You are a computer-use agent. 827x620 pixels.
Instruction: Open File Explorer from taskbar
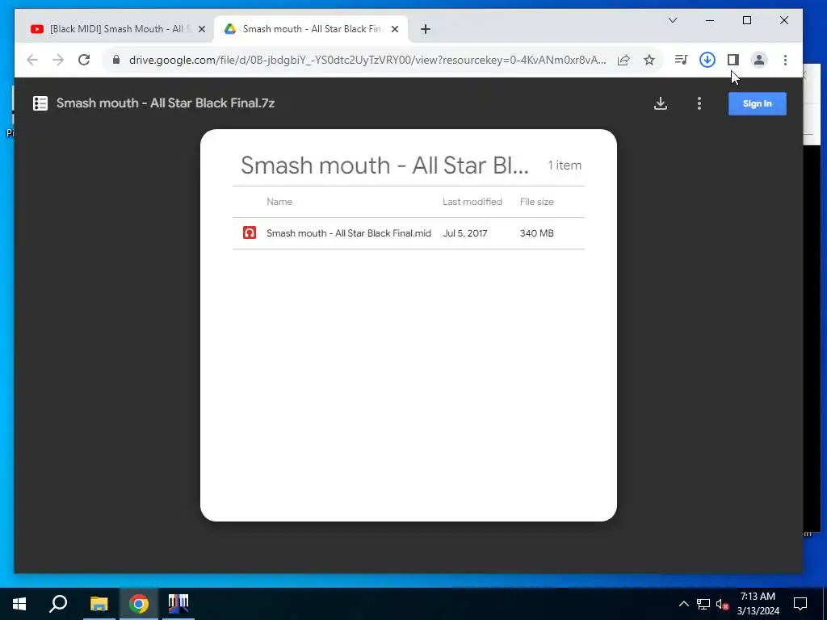pos(99,604)
